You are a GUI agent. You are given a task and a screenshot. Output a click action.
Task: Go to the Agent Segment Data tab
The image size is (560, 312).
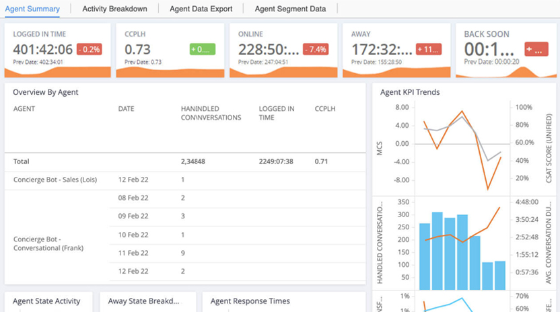tap(290, 9)
